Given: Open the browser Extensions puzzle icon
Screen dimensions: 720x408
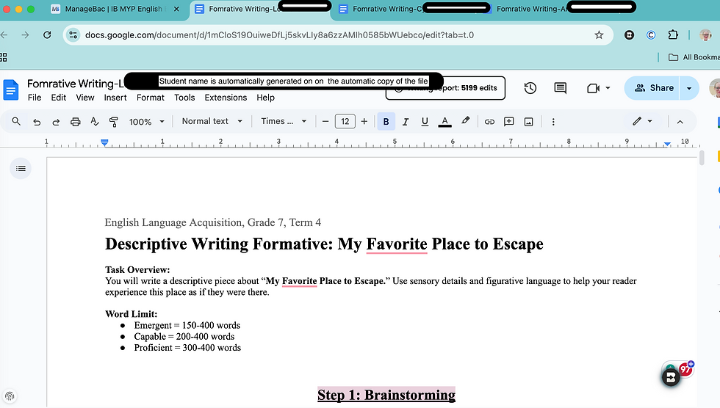Looking at the screenshot, I should point(673,34).
